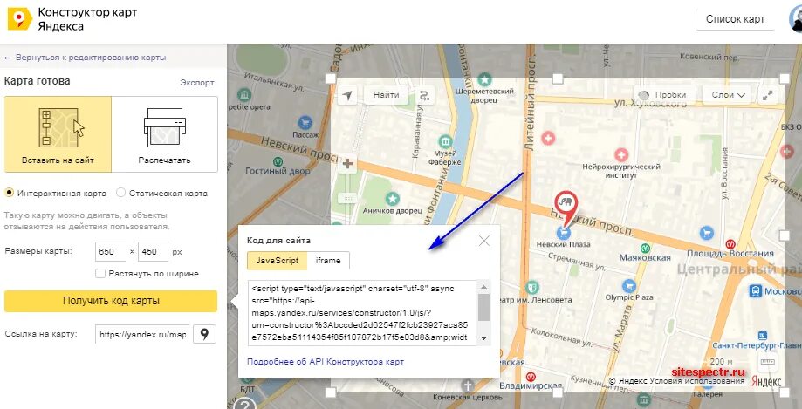Switch to the iframe tab
The width and height of the screenshot is (802, 409).
coord(328,260)
